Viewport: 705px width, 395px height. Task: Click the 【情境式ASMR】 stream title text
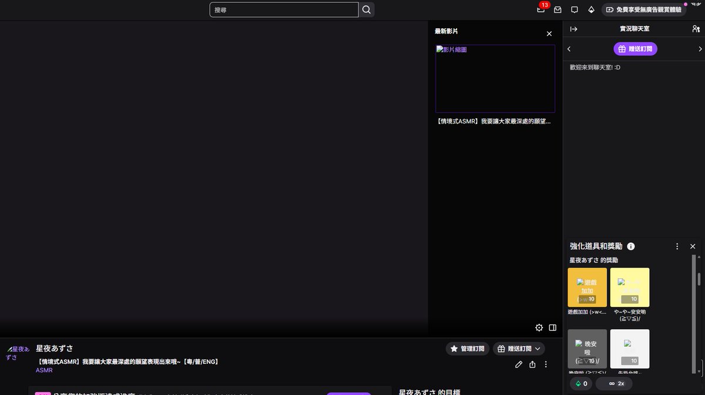pyautogui.click(x=127, y=361)
